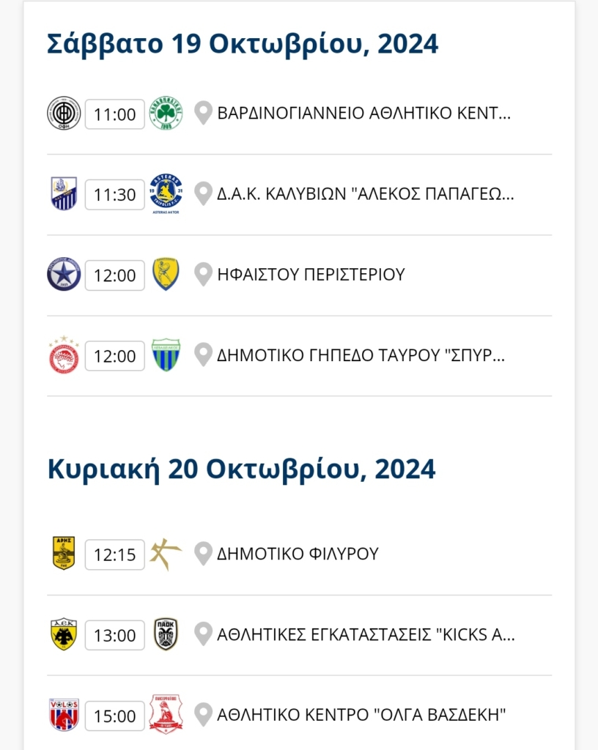Open the Asteras Tripolis team logo
Screen dimensions: 598x750
pos(166,193)
